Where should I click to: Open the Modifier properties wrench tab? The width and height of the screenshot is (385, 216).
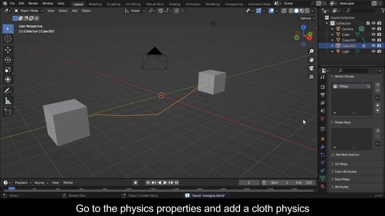[322, 147]
